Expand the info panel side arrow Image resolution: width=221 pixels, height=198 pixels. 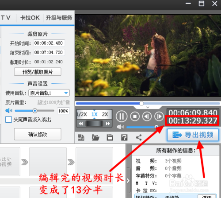(x=128, y=181)
